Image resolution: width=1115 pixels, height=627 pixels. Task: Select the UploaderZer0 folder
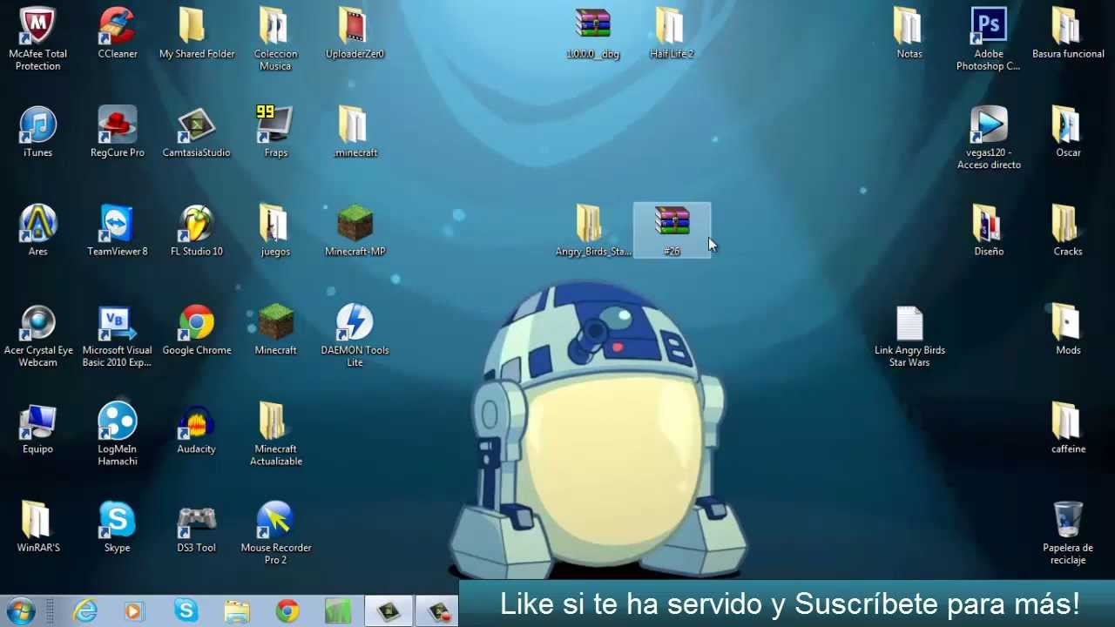[355, 33]
